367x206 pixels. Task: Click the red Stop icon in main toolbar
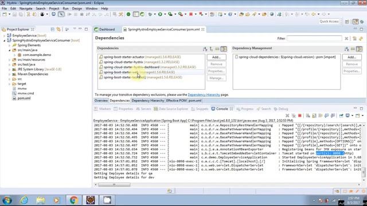tap(191, 14)
